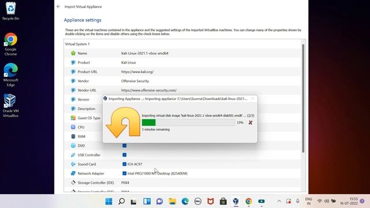Open File Explorer from the taskbar
The height and width of the screenshot is (208, 370).
click(x=172, y=201)
